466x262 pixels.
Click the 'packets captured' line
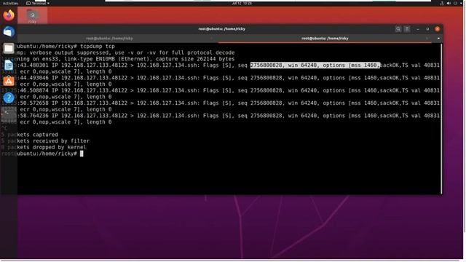click(30, 135)
